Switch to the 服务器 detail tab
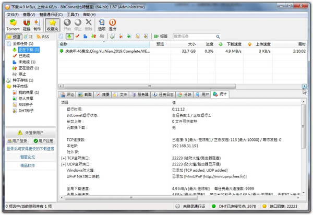313x215 pixels. click(140, 94)
